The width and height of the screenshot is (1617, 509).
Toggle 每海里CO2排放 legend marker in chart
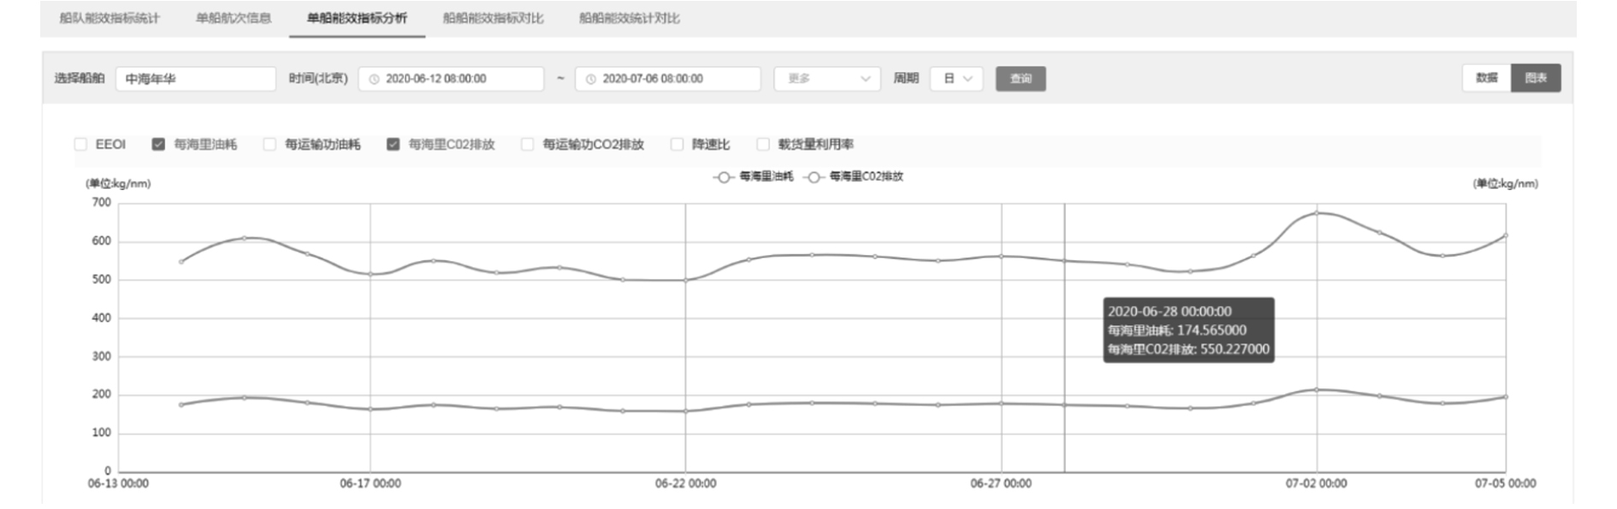(x=814, y=177)
